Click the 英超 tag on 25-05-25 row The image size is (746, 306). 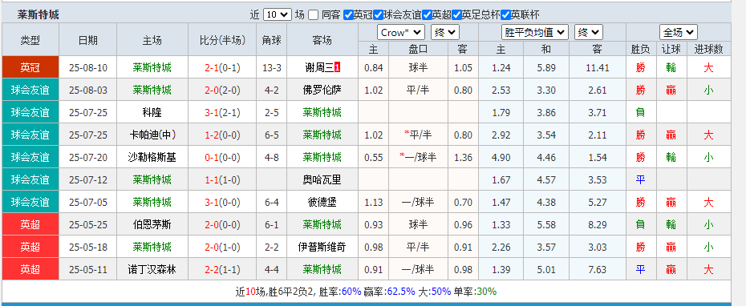(x=30, y=224)
